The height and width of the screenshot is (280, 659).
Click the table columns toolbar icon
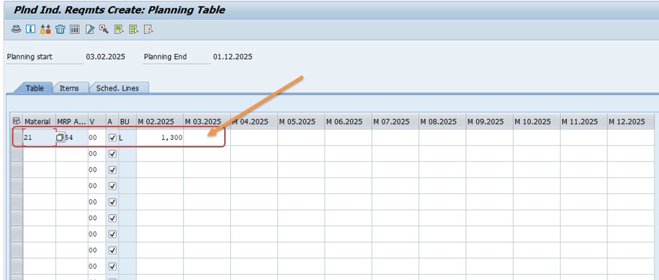tap(75, 29)
